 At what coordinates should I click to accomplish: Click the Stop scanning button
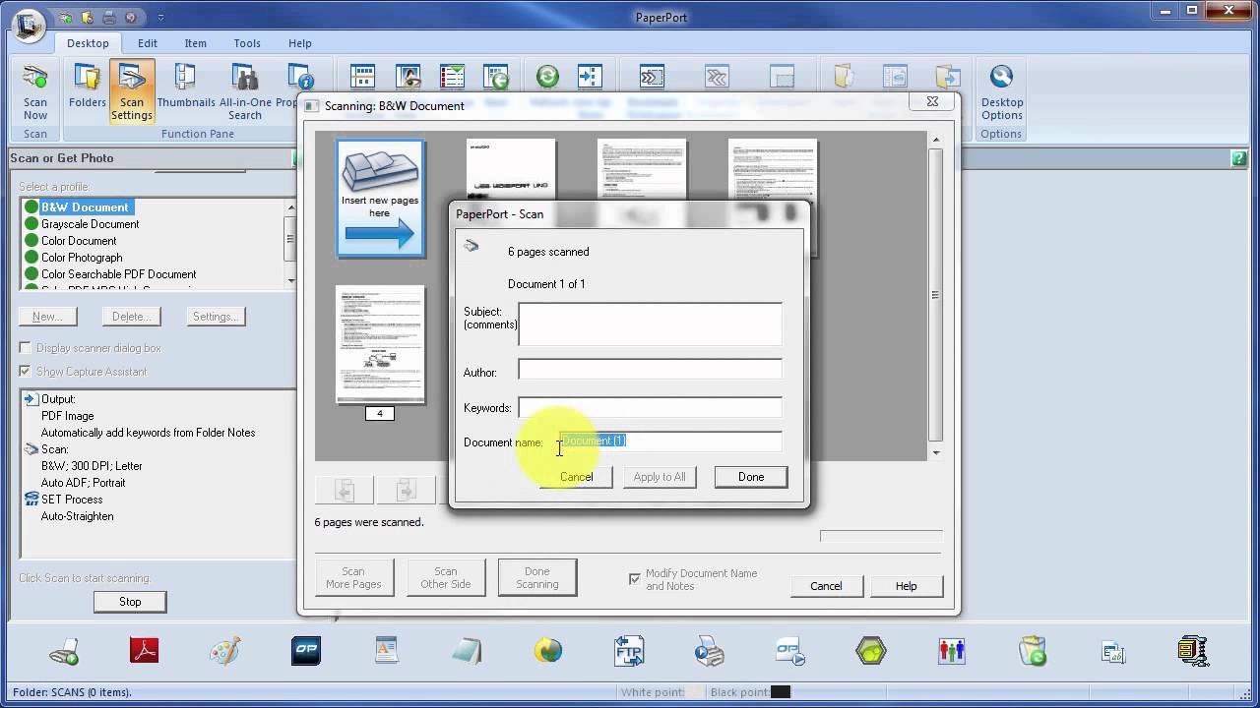(x=130, y=602)
